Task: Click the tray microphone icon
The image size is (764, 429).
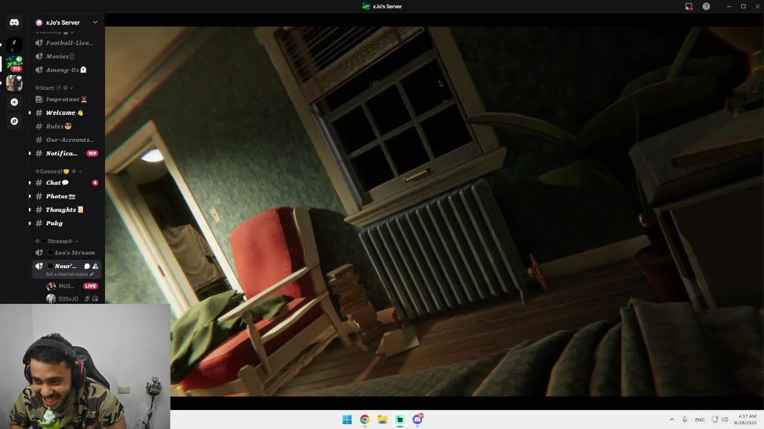Action: (x=685, y=419)
